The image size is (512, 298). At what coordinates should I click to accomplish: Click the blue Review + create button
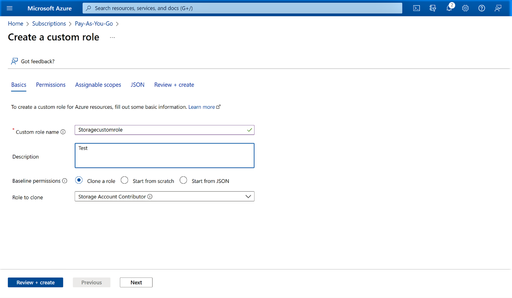[35, 282]
